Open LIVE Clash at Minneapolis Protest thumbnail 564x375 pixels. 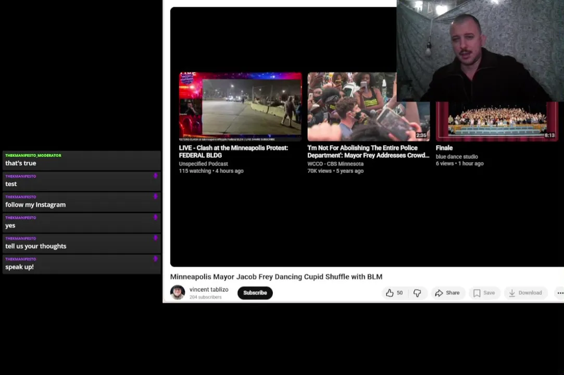(241, 107)
